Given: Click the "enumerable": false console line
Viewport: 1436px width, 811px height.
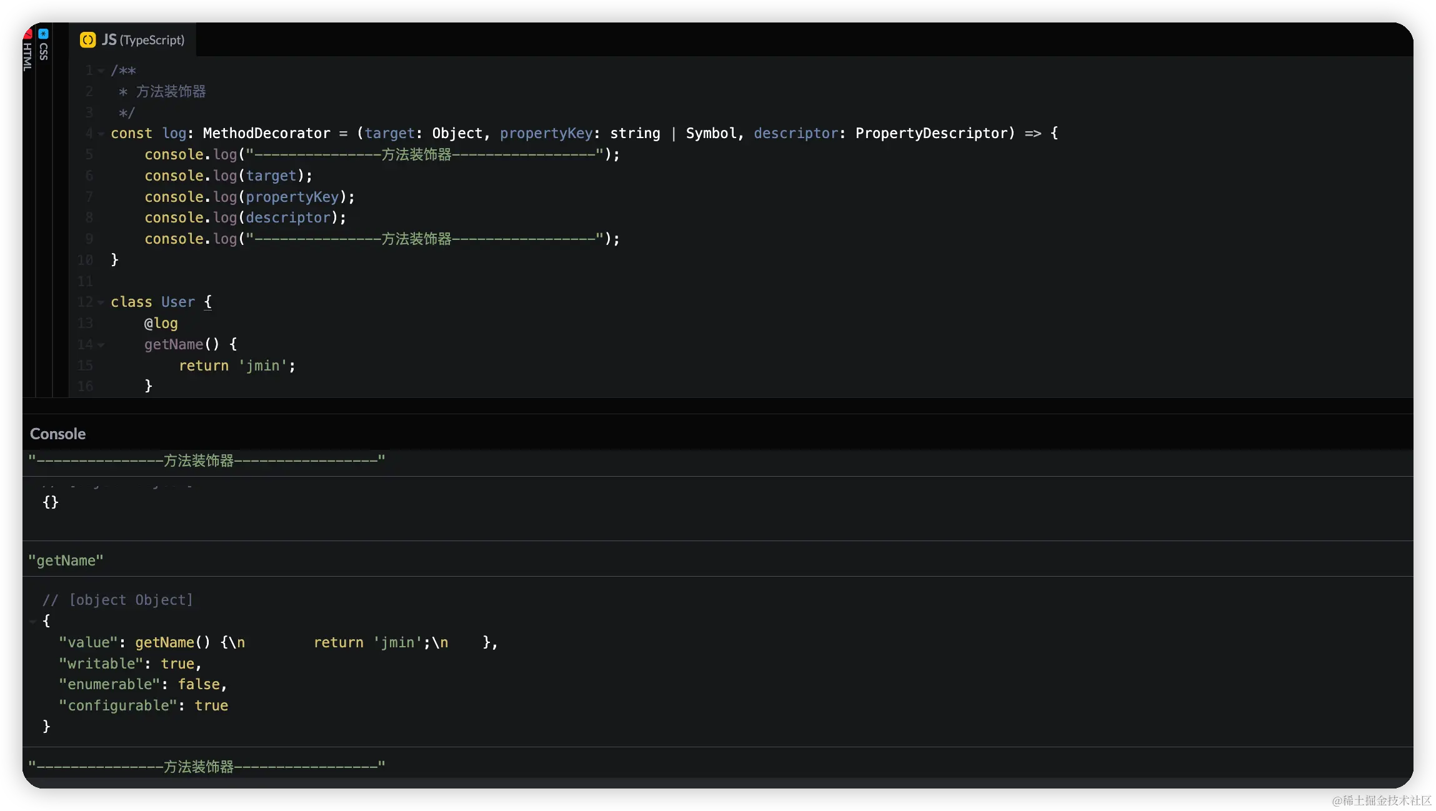Looking at the screenshot, I should 142,684.
